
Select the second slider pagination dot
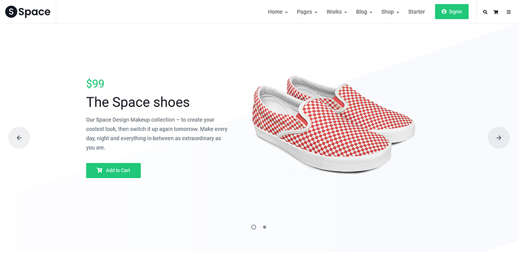coord(265,227)
